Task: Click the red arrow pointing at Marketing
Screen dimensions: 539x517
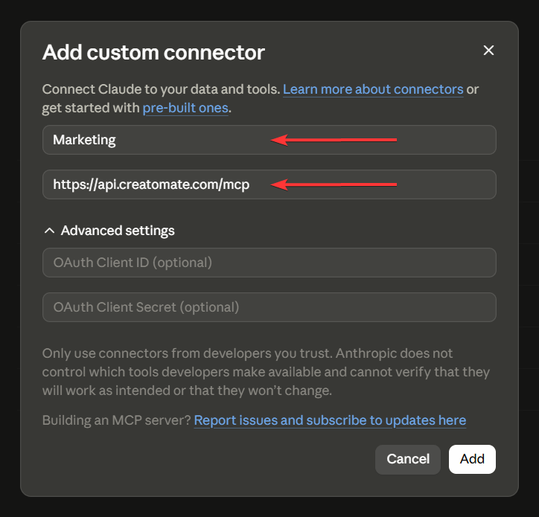Action: point(334,140)
